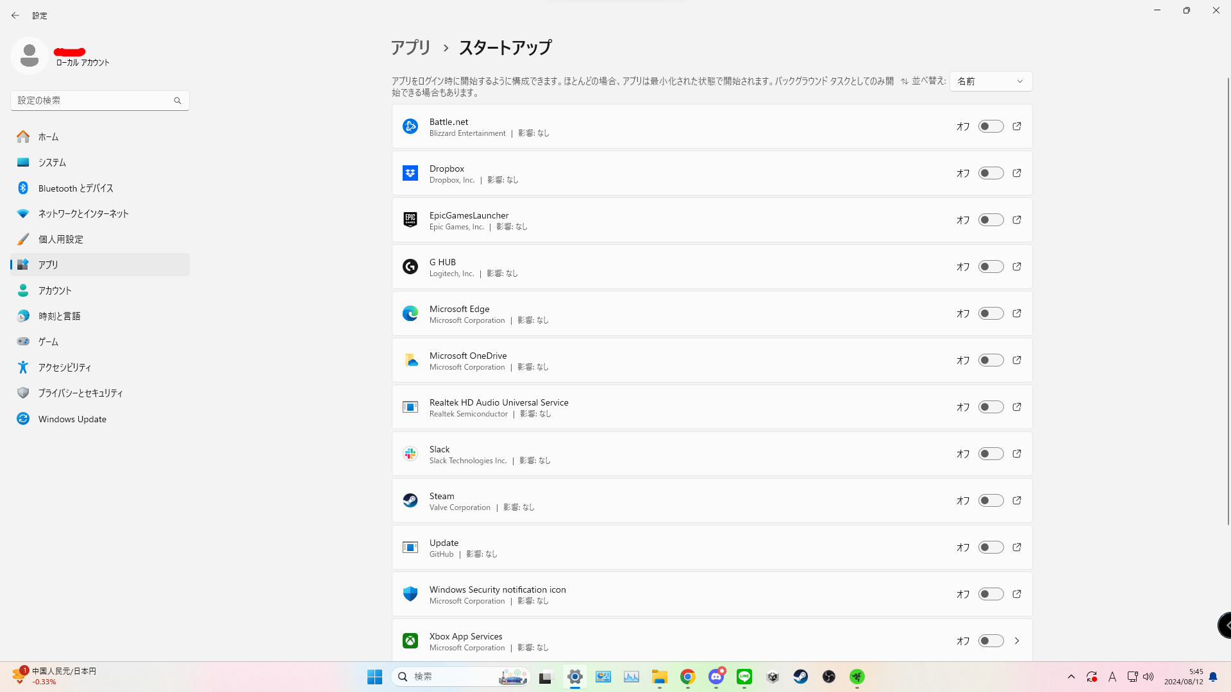Open the LINE app in taskbar
This screenshot has width=1231, height=692.
click(x=744, y=677)
